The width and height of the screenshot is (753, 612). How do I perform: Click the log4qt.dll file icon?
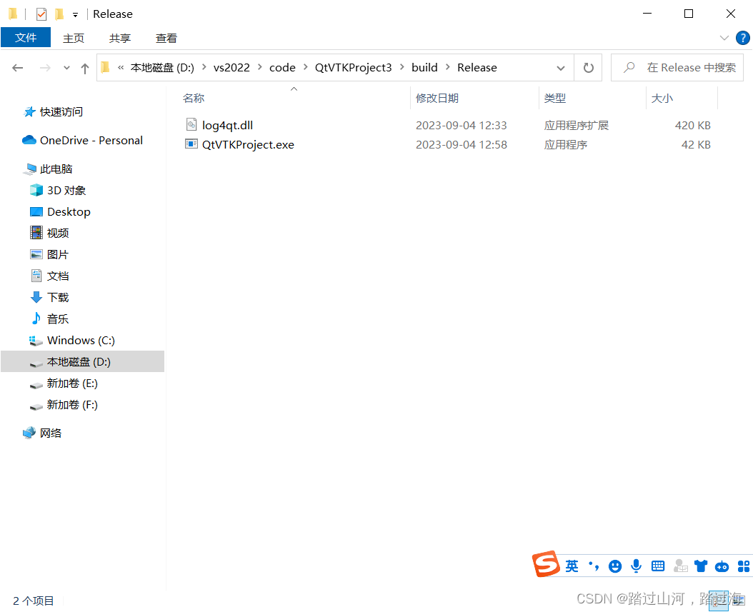coord(191,125)
